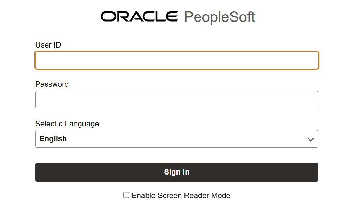
Task: Submit the login form with Sign In
Action: (177, 172)
